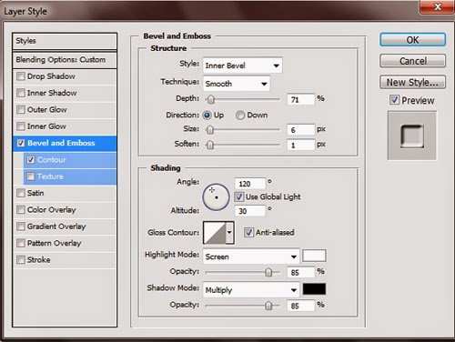The width and height of the screenshot is (455, 342).
Task: Select the Down direction radio button
Action: (x=240, y=116)
